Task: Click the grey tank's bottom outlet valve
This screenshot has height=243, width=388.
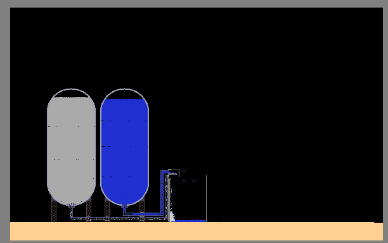Action: (x=71, y=206)
